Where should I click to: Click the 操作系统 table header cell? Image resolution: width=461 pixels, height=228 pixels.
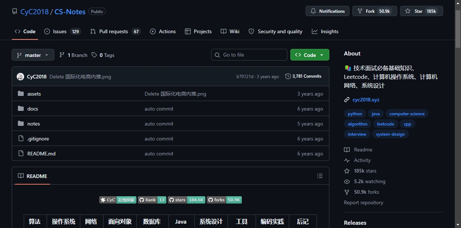[63, 221]
